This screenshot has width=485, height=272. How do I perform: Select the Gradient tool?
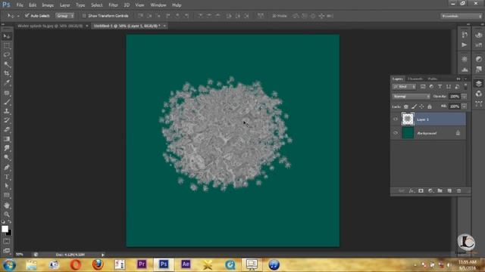[7, 139]
